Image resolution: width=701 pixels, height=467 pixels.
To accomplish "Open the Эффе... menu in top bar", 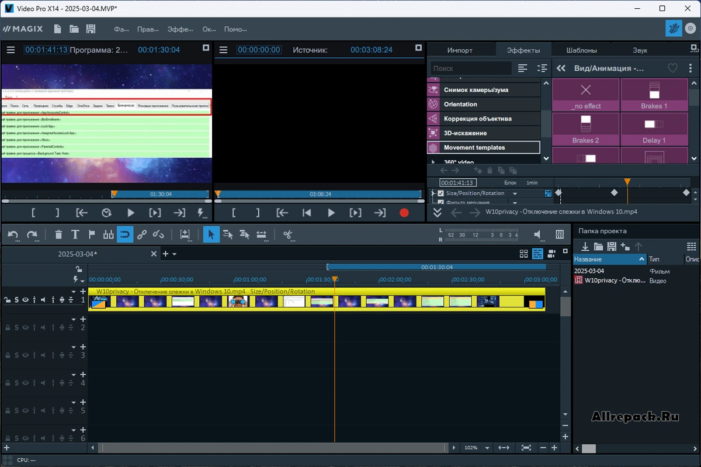I will (x=181, y=29).
